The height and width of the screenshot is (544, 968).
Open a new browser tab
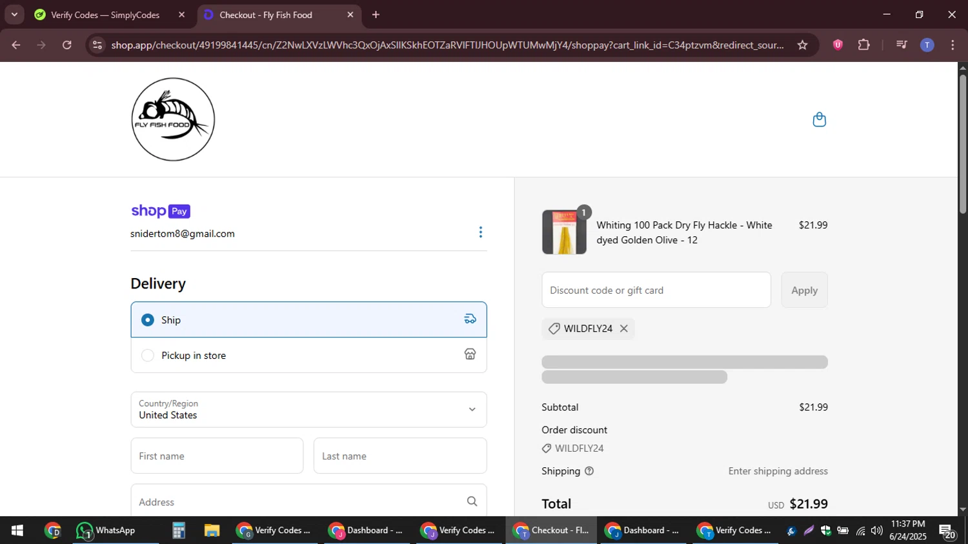pyautogui.click(x=376, y=14)
